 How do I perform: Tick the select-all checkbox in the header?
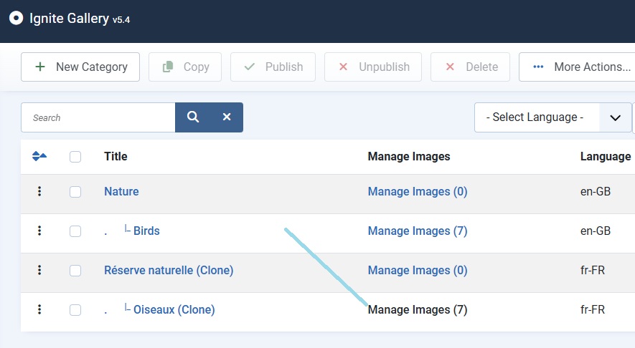point(75,157)
